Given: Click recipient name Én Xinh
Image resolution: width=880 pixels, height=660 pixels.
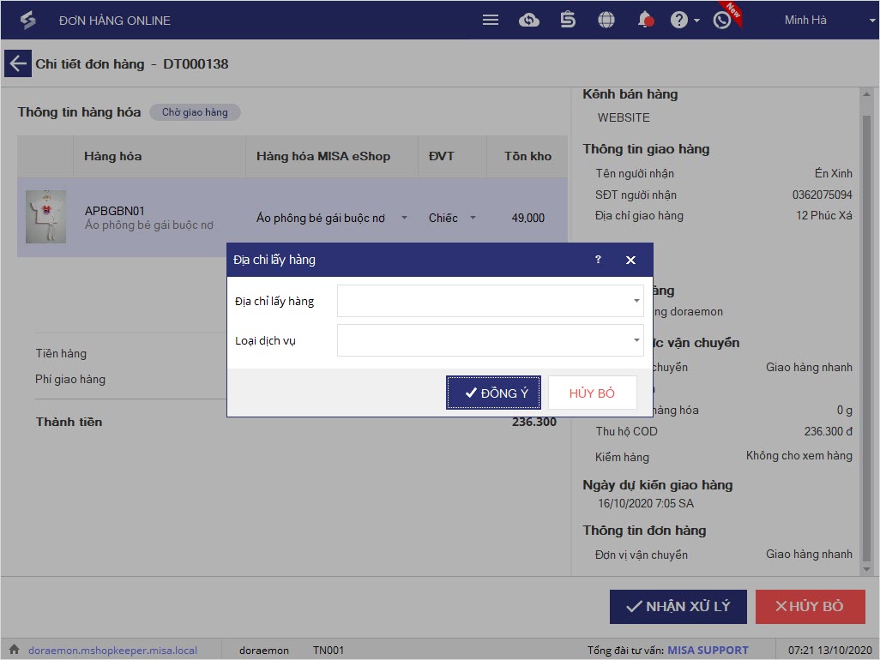Looking at the screenshot, I should pyautogui.click(x=834, y=173).
